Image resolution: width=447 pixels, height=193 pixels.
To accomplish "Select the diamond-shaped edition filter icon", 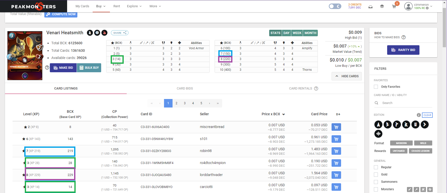I will [378, 134].
